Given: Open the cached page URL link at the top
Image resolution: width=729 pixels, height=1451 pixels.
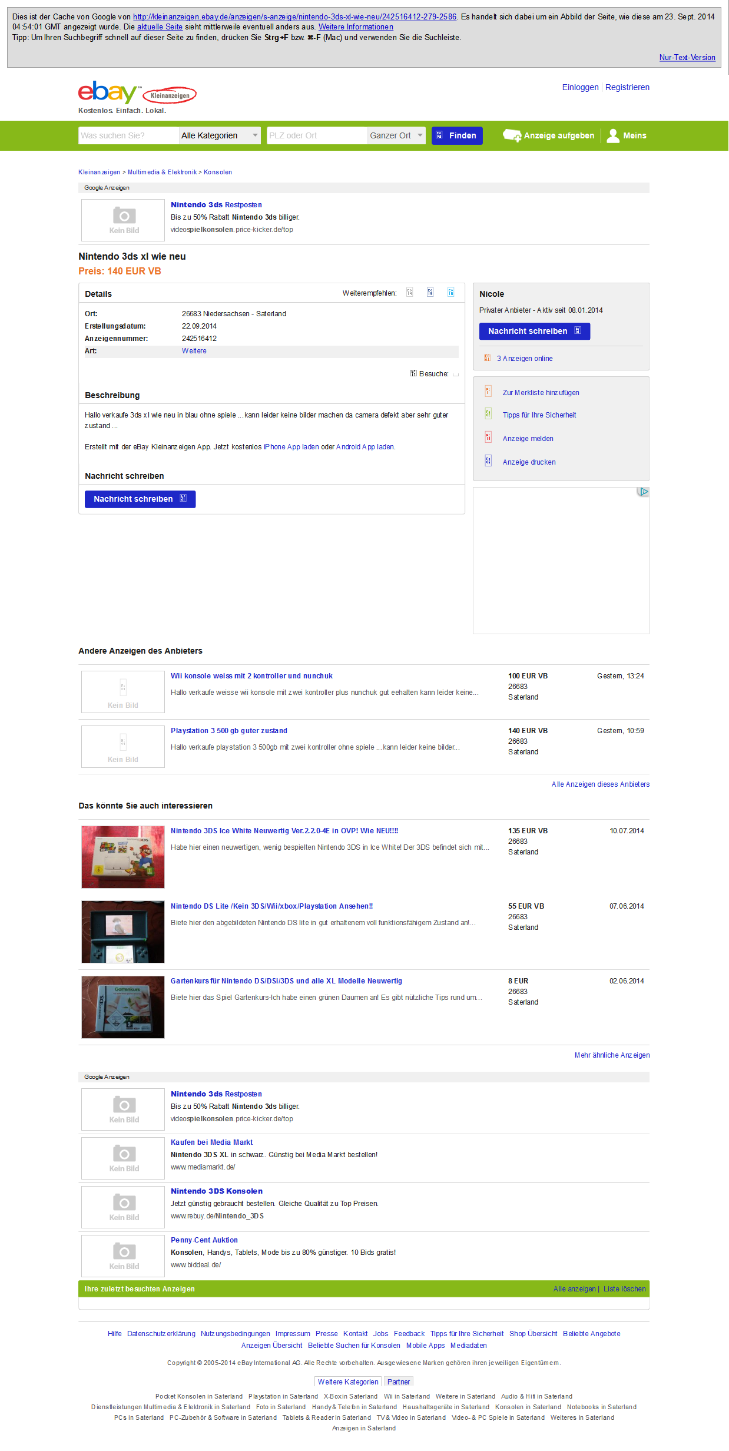Looking at the screenshot, I should (294, 16).
